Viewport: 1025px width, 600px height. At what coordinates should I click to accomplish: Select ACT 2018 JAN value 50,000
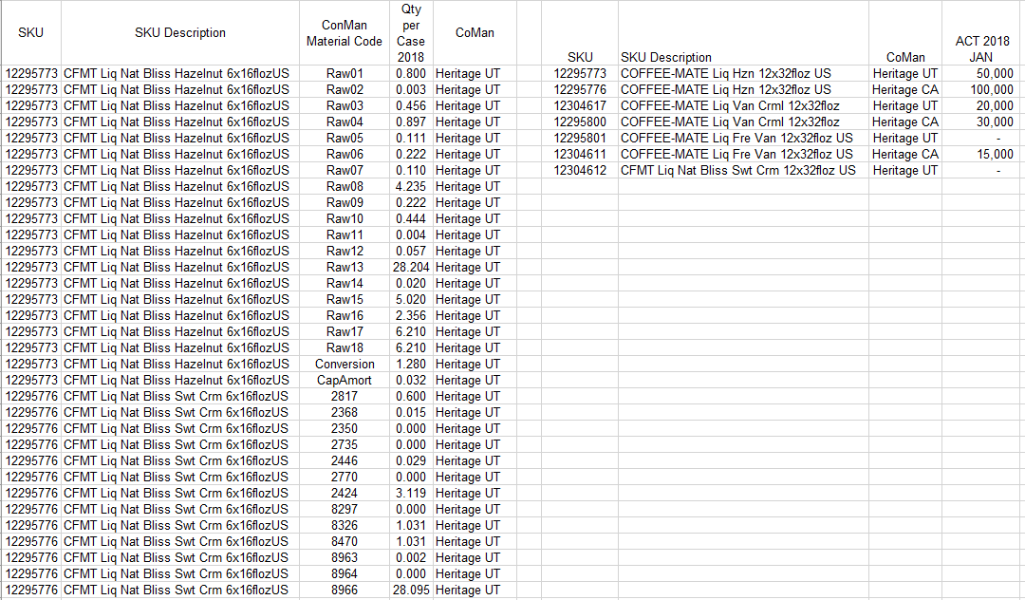point(982,73)
